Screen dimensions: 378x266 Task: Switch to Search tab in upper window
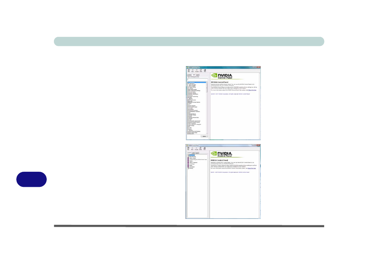pyautogui.click(x=198, y=75)
